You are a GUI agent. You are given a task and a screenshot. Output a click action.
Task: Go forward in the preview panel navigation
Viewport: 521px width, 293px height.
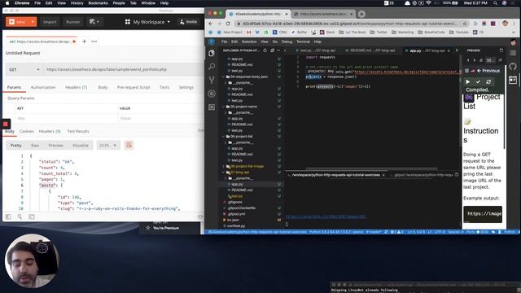pyautogui.click(x=474, y=60)
